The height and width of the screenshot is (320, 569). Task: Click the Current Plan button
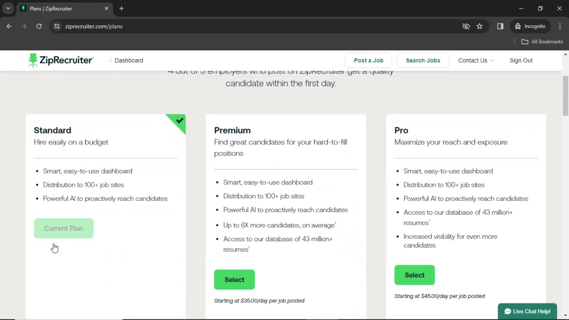[63, 228]
